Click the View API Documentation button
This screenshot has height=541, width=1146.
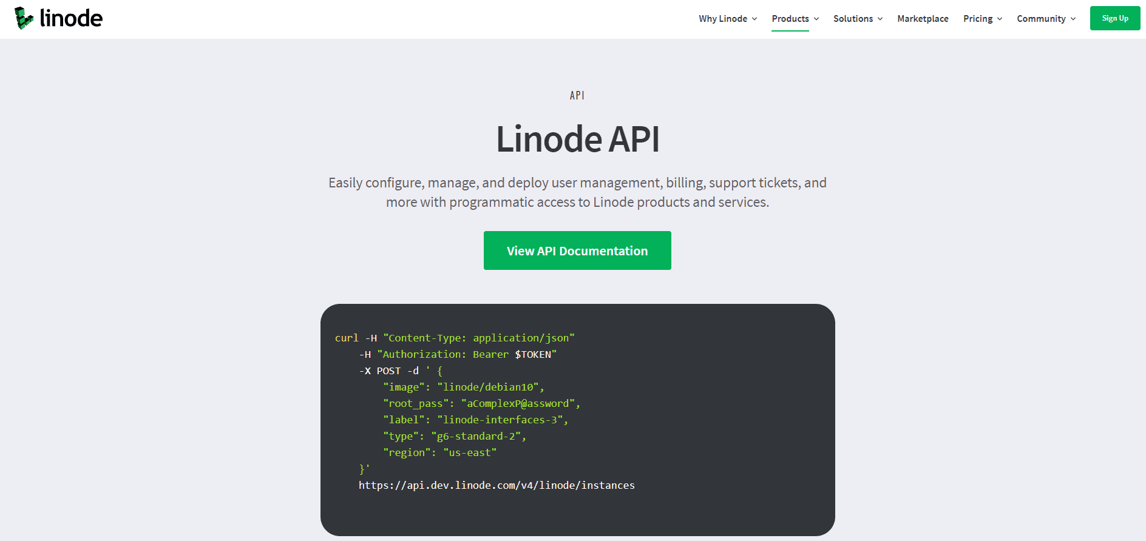point(577,250)
